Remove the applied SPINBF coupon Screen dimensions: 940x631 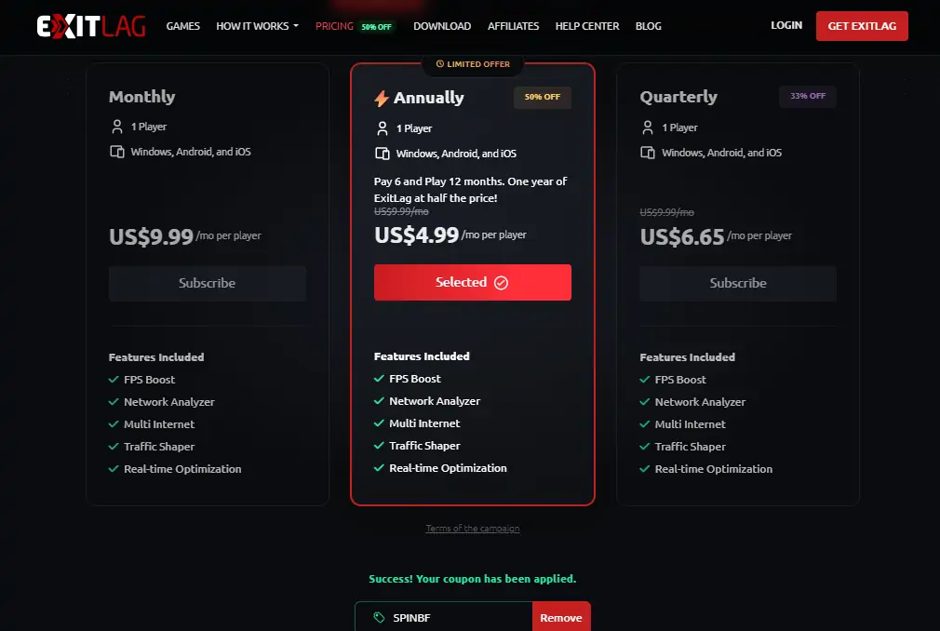point(561,616)
